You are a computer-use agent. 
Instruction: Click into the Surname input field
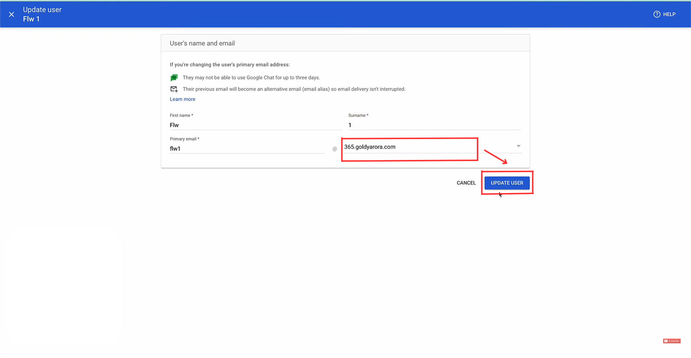[x=434, y=125]
